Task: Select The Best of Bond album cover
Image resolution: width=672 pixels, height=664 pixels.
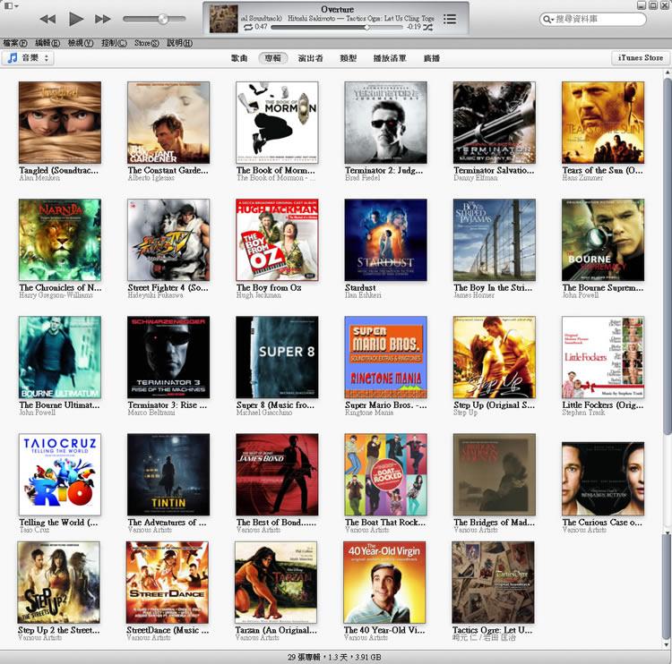Action: pyautogui.click(x=277, y=474)
